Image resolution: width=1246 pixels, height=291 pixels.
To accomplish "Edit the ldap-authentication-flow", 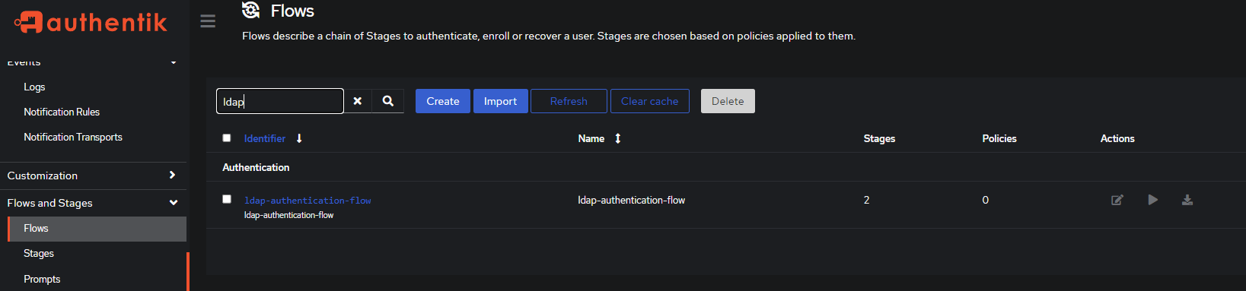I will click(x=1117, y=200).
